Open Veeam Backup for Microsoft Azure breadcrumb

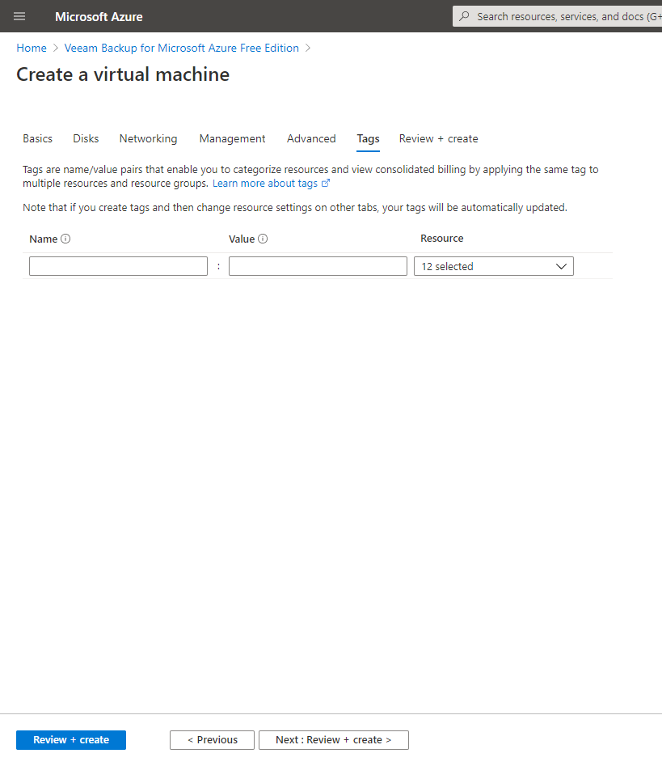pos(182,48)
